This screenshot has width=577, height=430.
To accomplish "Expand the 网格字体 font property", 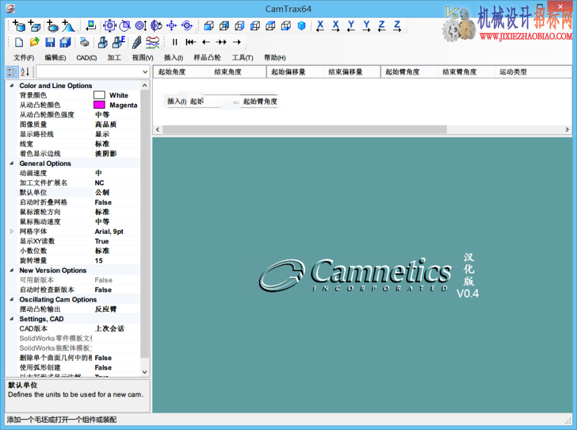I will [11, 231].
